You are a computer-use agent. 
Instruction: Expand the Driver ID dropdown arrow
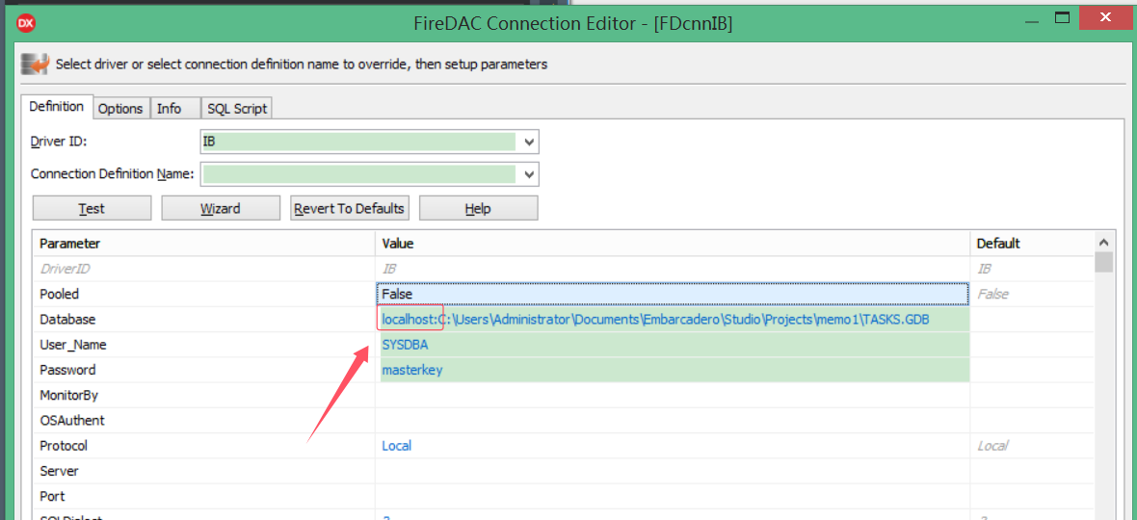tap(529, 142)
